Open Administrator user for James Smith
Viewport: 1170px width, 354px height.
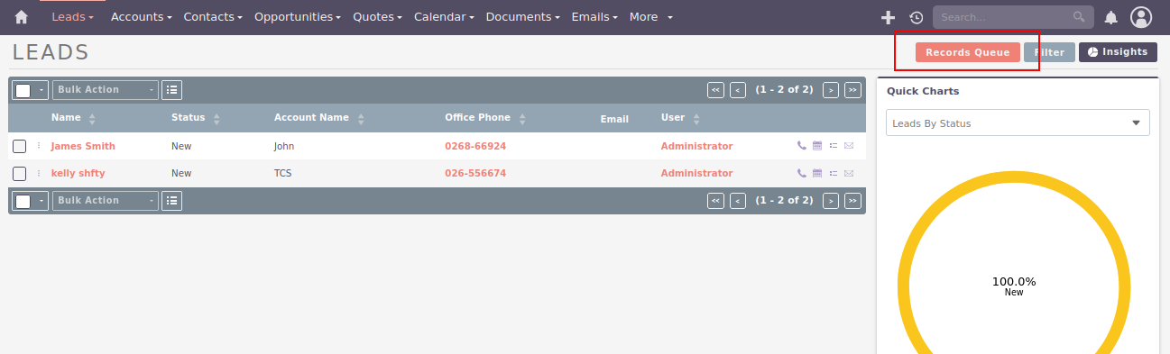[x=696, y=146]
